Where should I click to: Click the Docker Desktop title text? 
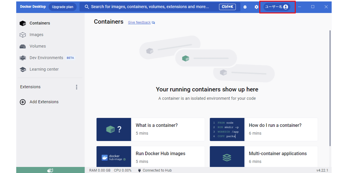33,7
